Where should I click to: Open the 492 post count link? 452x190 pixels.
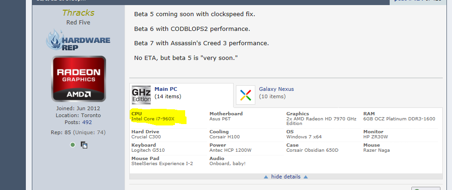(x=86, y=122)
